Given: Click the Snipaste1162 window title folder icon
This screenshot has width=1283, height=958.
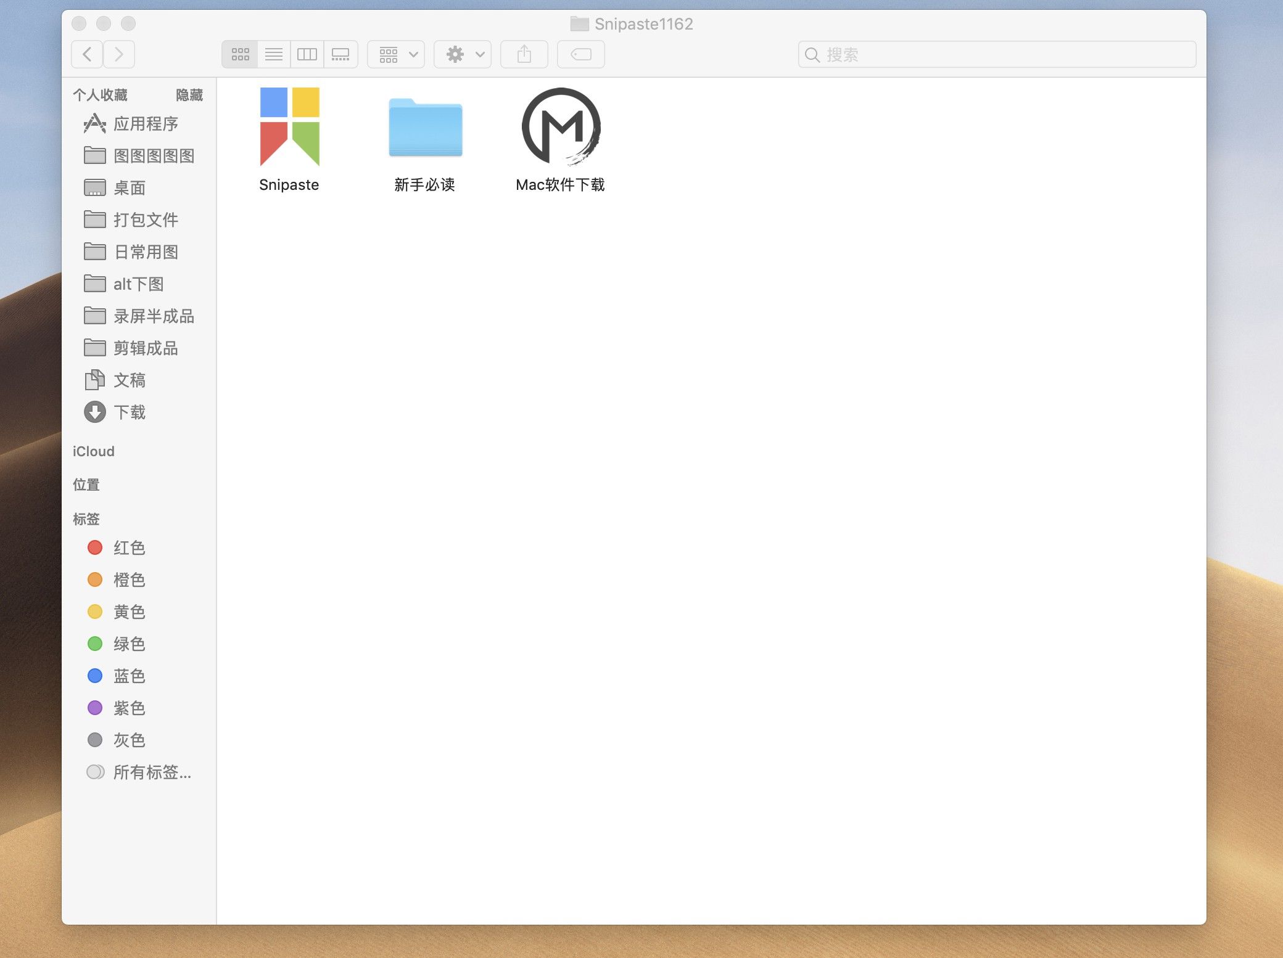Looking at the screenshot, I should (579, 24).
